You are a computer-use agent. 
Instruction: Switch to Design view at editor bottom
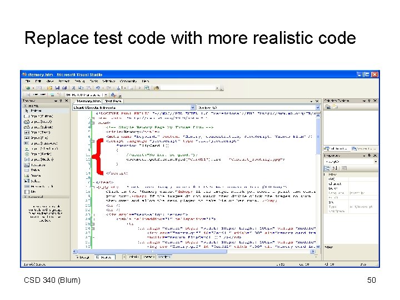(x=83, y=257)
